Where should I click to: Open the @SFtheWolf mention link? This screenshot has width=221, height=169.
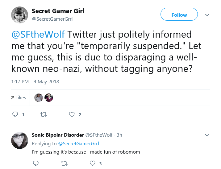(38, 34)
